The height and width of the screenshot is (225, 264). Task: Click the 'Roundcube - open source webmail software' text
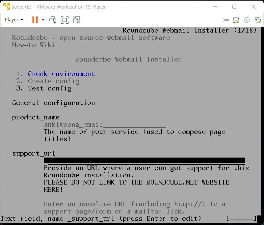(91, 38)
